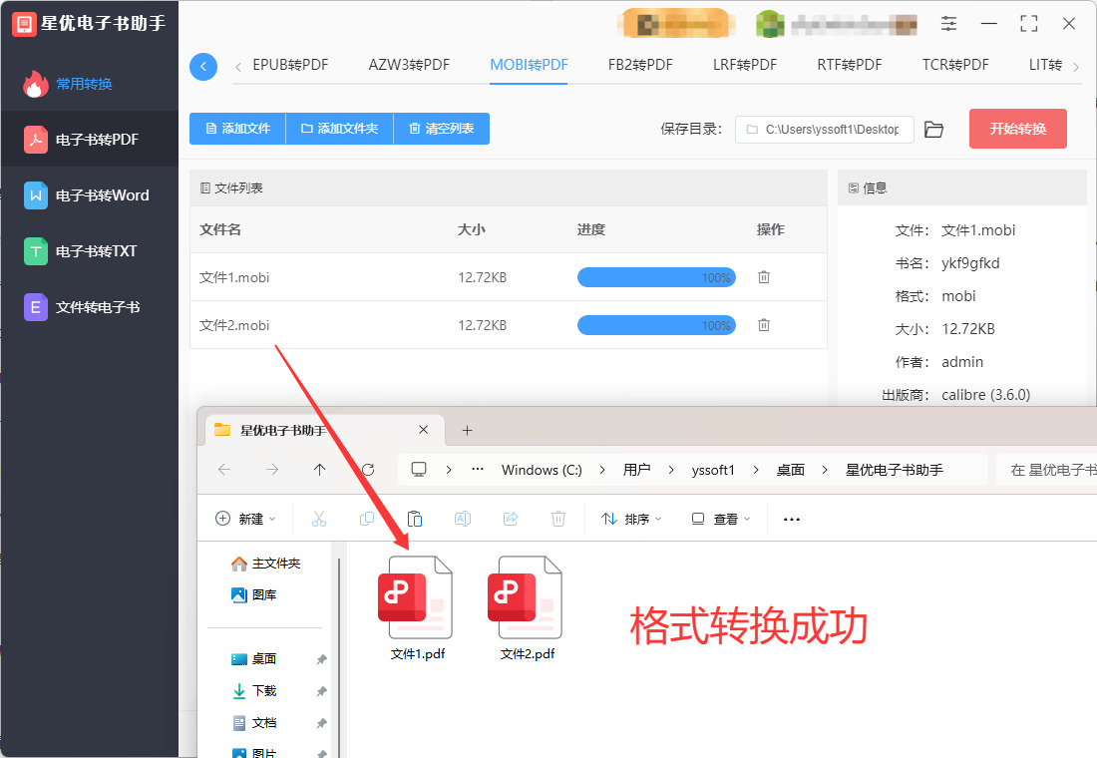Screen dimensions: 1097x758
Task: Click Windows (C:) breadcrumb
Action: coord(542,471)
